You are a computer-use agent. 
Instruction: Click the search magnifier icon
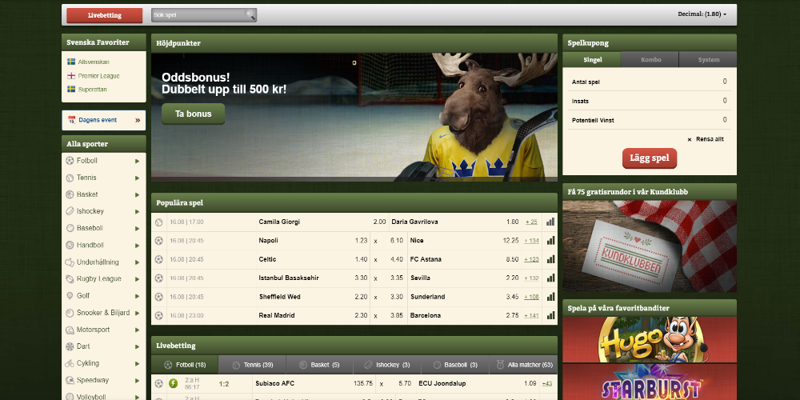(250, 14)
